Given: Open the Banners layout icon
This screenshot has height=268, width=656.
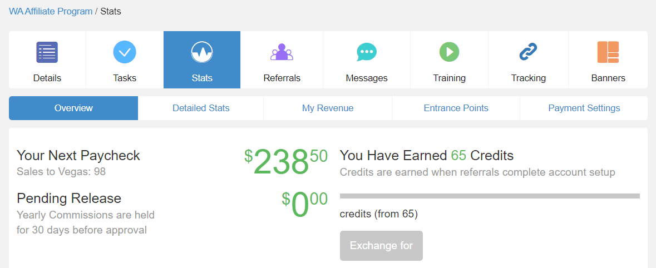Looking at the screenshot, I should point(608,52).
